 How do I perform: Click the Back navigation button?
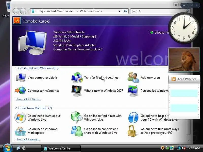pos(16,11)
